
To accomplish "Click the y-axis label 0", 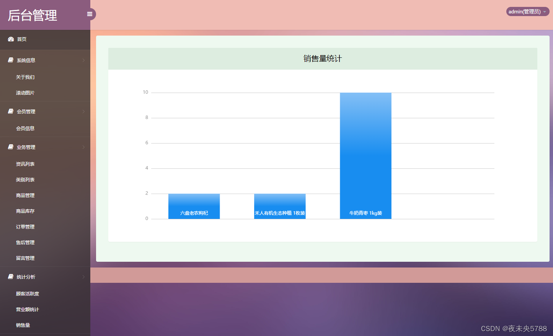I will pyautogui.click(x=147, y=219).
